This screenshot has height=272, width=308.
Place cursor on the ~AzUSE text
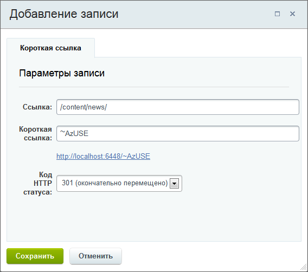[74, 133]
